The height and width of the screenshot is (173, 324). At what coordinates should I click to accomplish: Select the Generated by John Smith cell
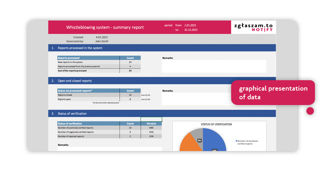(102, 41)
